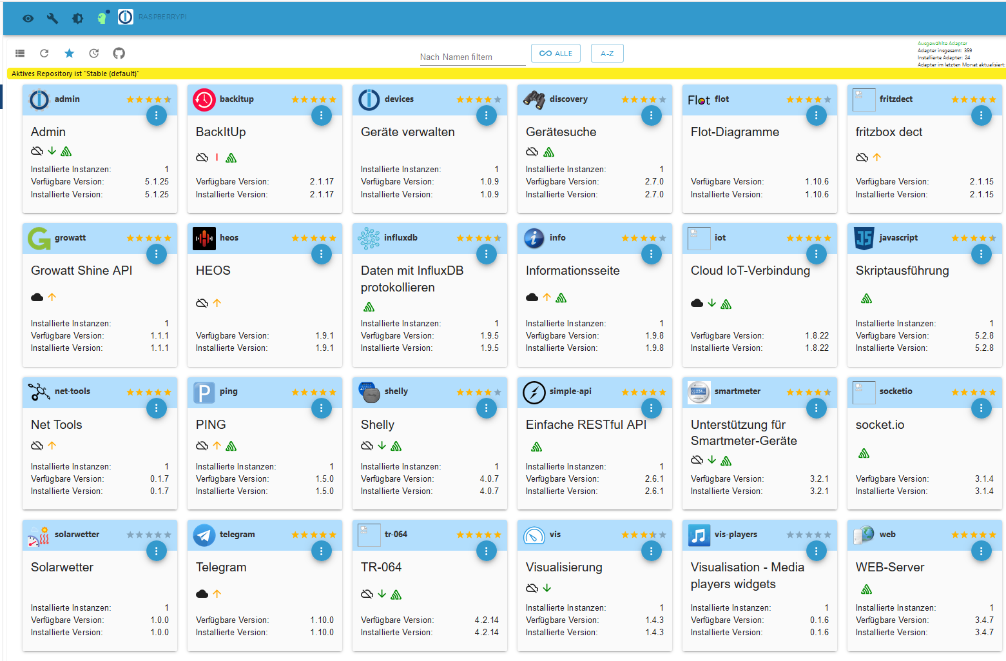Click the influxdb adapter icon
Screen dimensions: 1006x661
369,239
